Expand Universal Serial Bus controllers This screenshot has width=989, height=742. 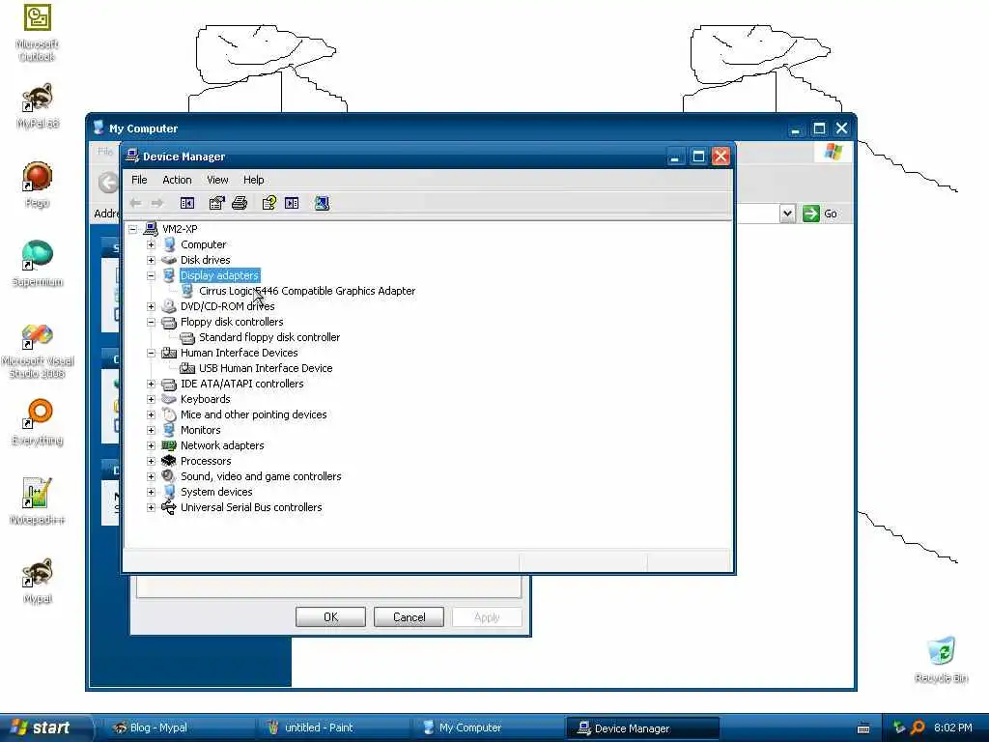tap(152, 507)
